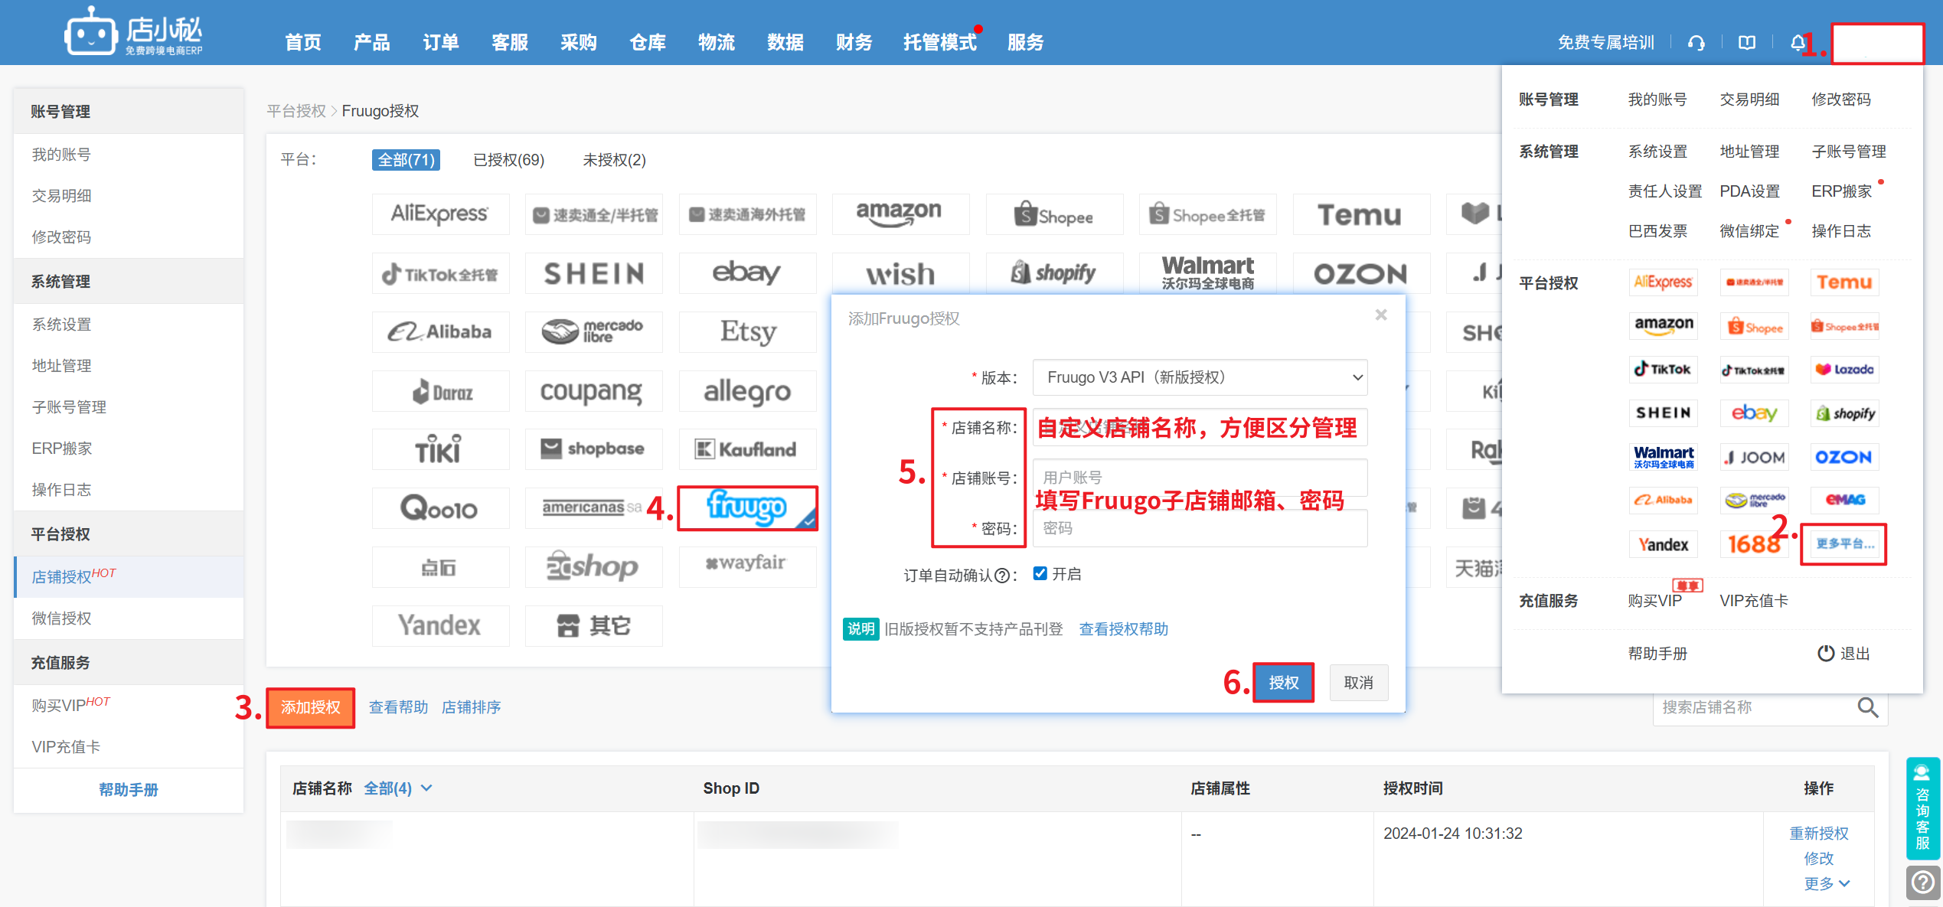The height and width of the screenshot is (907, 1943).
Task: Click the power icon to 退出
Action: pos(1825,653)
